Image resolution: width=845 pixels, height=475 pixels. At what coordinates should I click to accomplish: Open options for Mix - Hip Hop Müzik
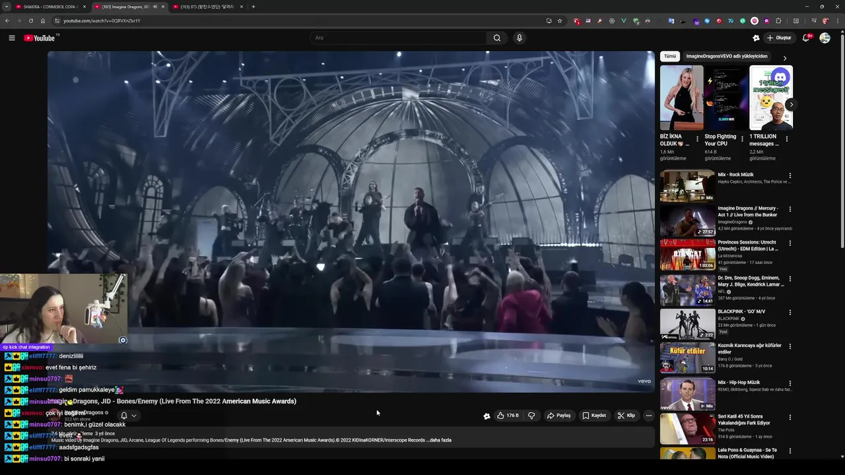790,383
